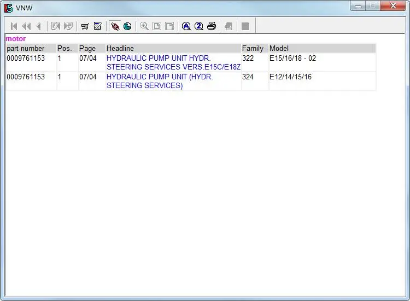Click the double-arrow rewind icon
Viewport: 410px width, 301px height.
[26, 26]
